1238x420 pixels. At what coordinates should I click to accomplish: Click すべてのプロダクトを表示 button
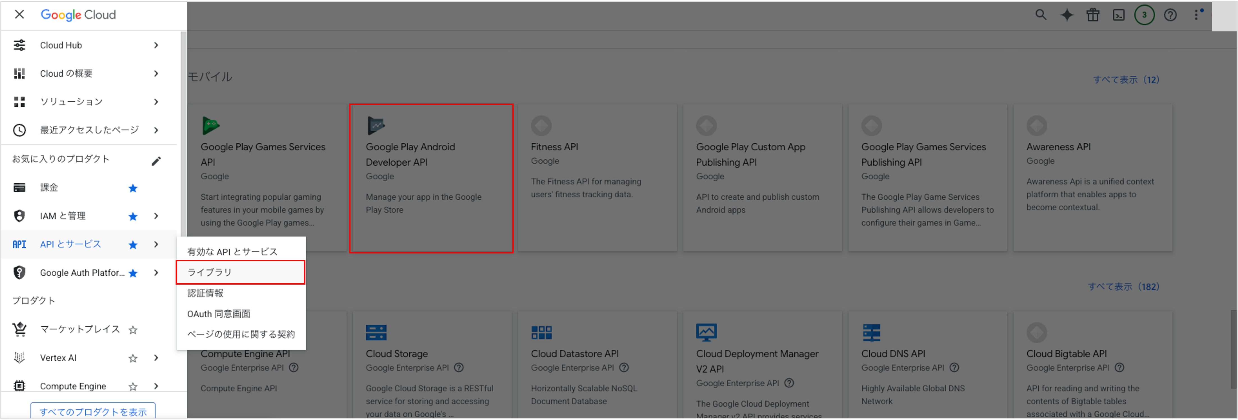pyautogui.click(x=93, y=411)
